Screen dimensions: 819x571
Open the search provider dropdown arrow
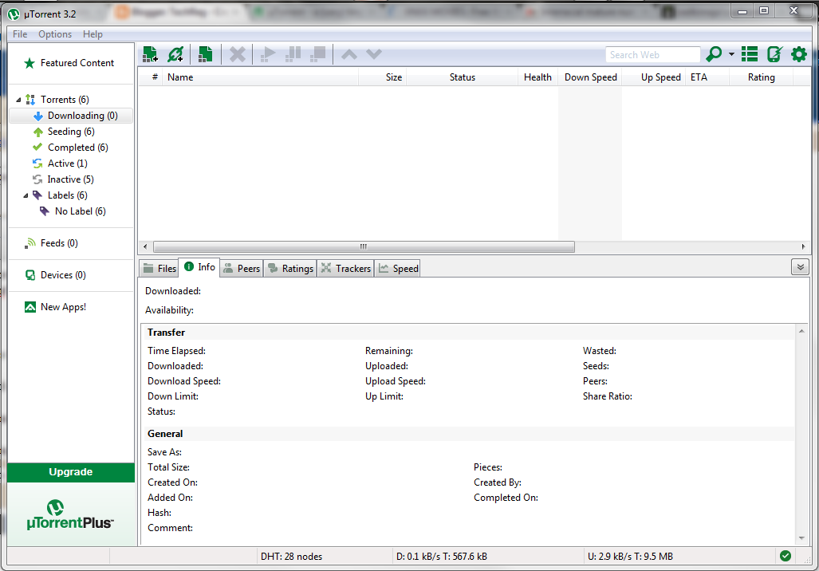coord(731,53)
